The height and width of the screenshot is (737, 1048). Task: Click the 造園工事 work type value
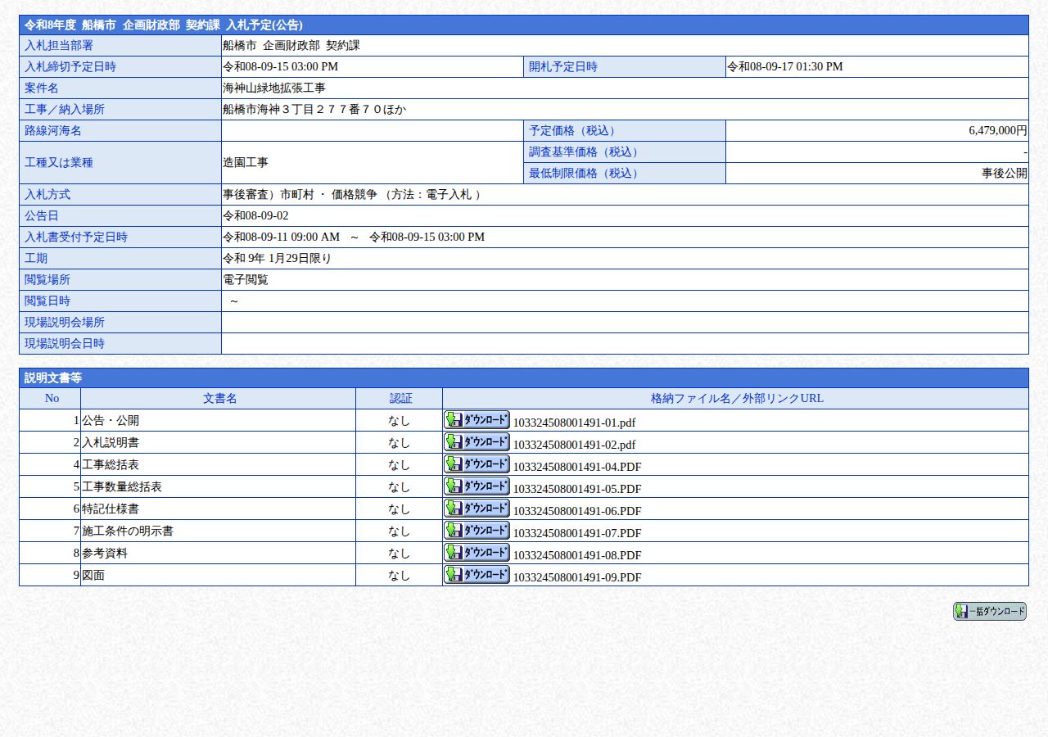click(x=246, y=162)
